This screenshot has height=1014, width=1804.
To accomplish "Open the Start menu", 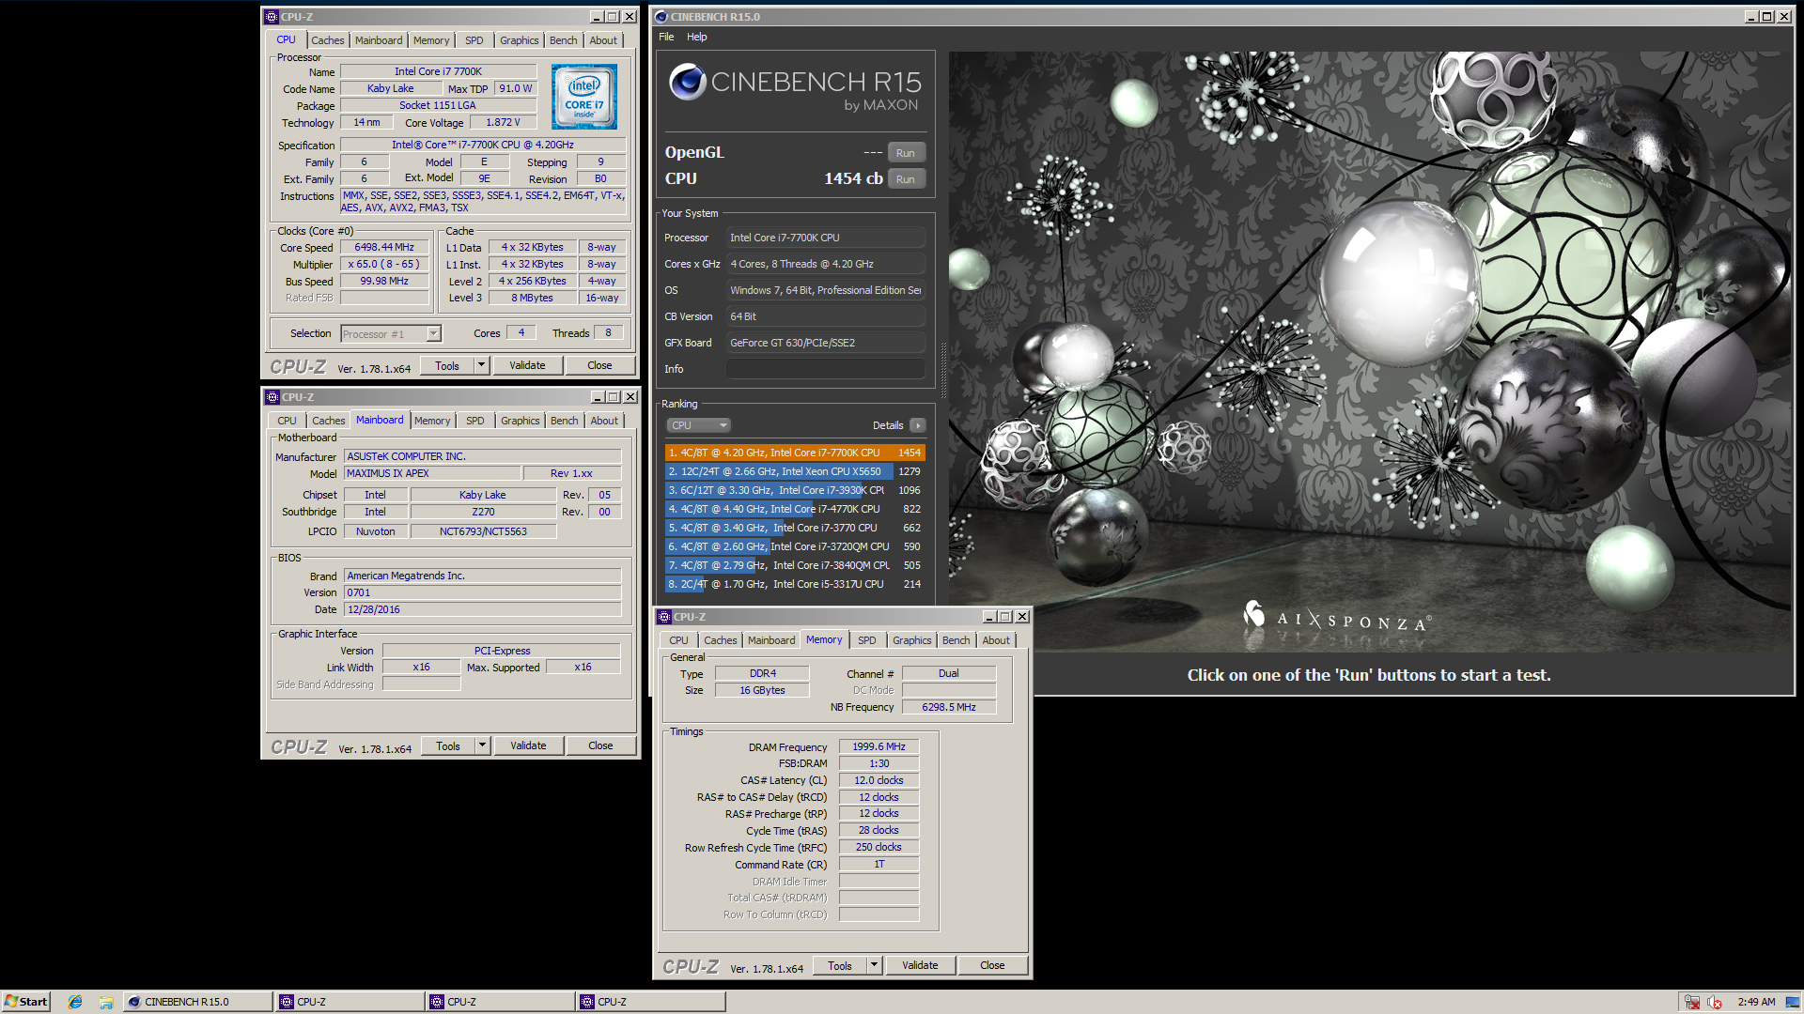I will [26, 1002].
